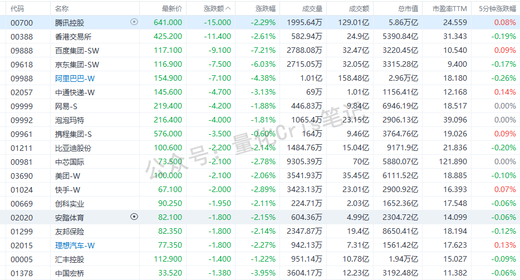Sort by 市盈率TTM column header
The width and height of the screenshot is (520, 280).
pyautogui.click(x=450, y=8)
